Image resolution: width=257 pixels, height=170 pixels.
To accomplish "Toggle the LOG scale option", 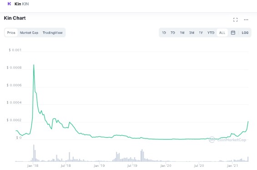I will pos(245,33).
